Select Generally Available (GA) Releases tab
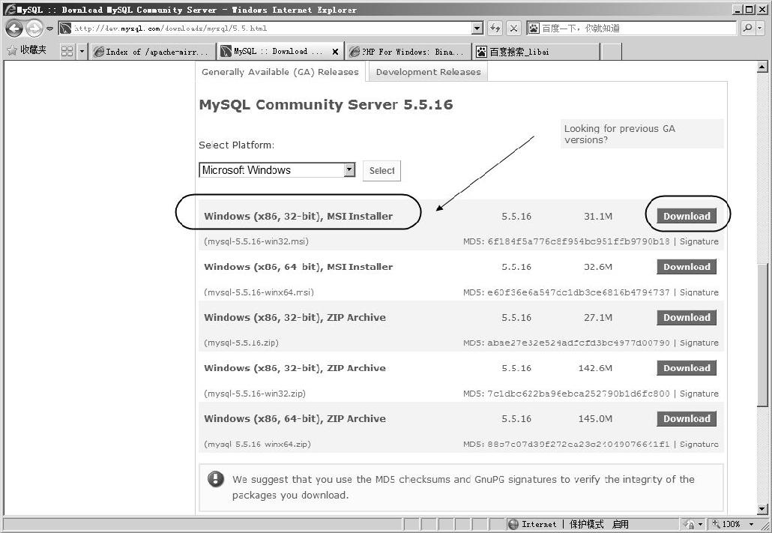 pyautogui.click(x=280, y=72)
